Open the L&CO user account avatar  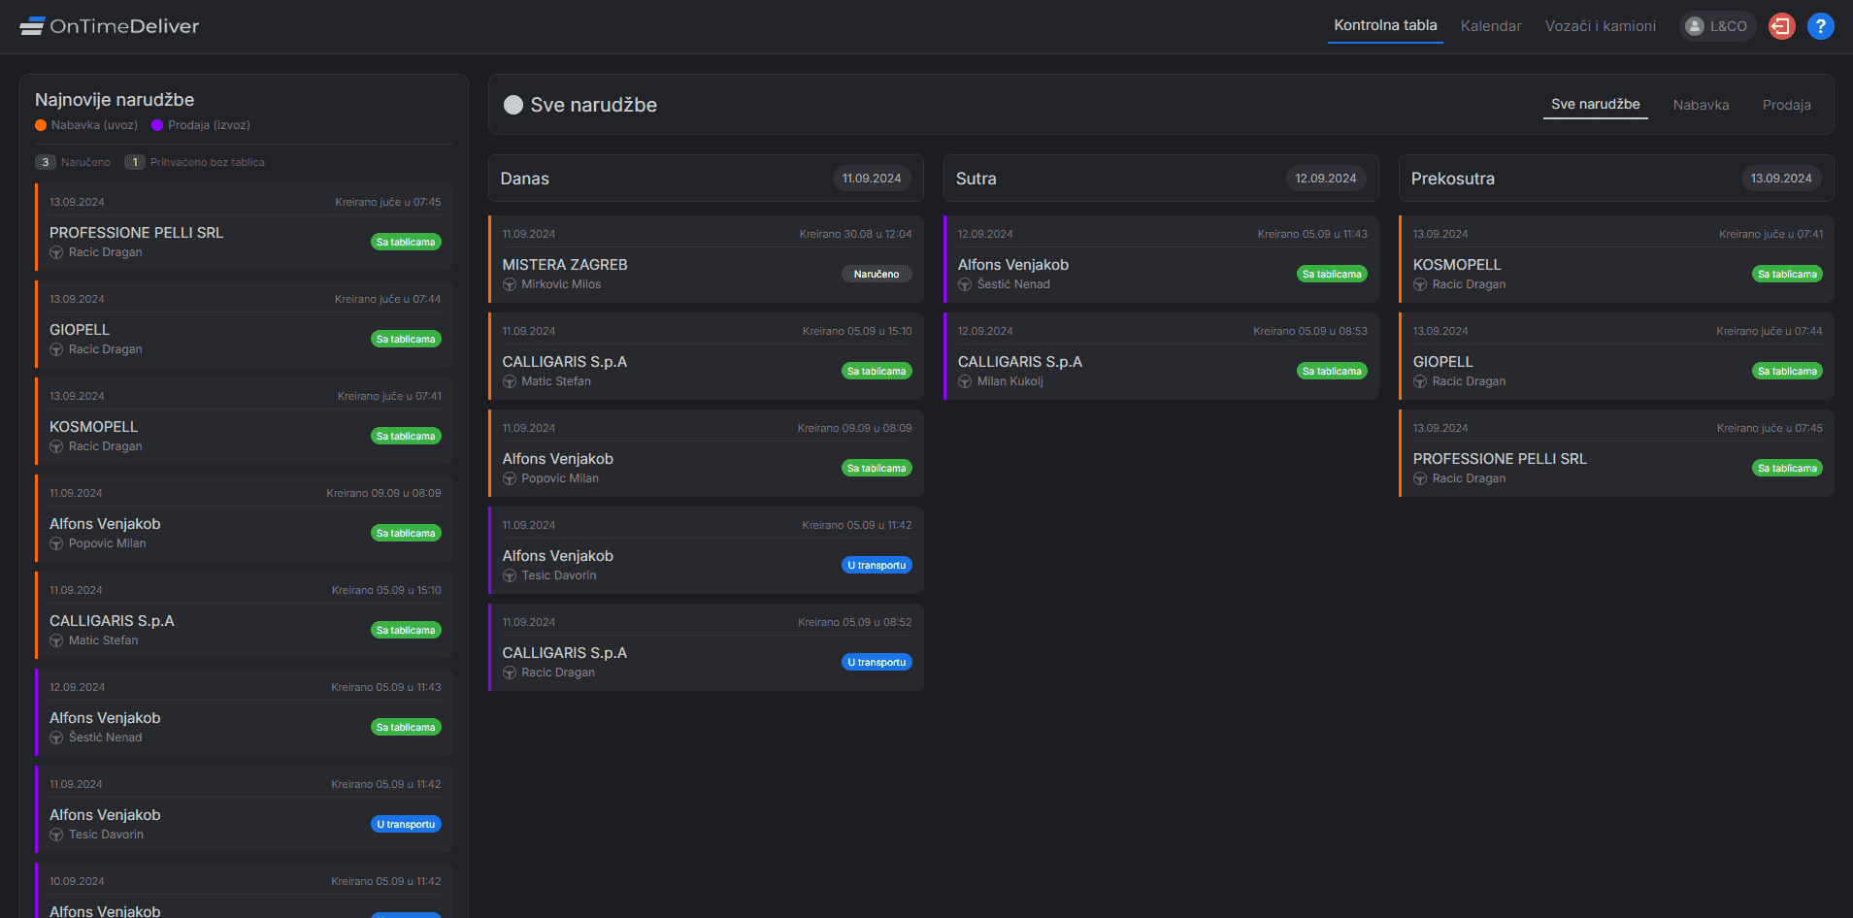[1695, 26]
